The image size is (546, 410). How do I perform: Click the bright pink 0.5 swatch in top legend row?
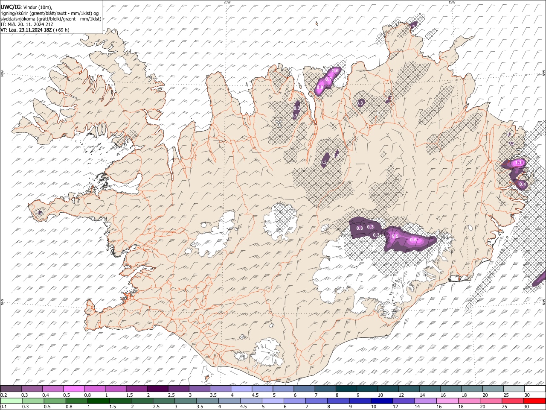point(73,389)
